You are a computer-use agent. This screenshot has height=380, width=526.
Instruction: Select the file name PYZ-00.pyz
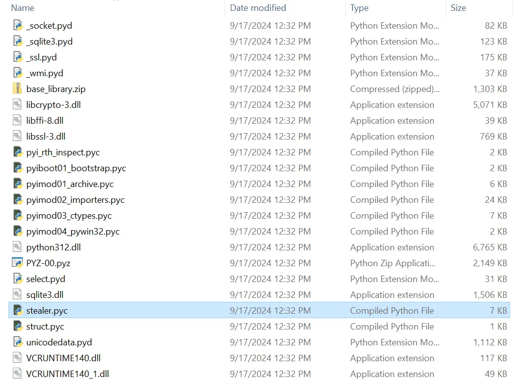(x=49, y=263)
